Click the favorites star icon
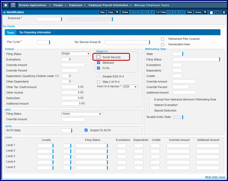 coord(6,5)
